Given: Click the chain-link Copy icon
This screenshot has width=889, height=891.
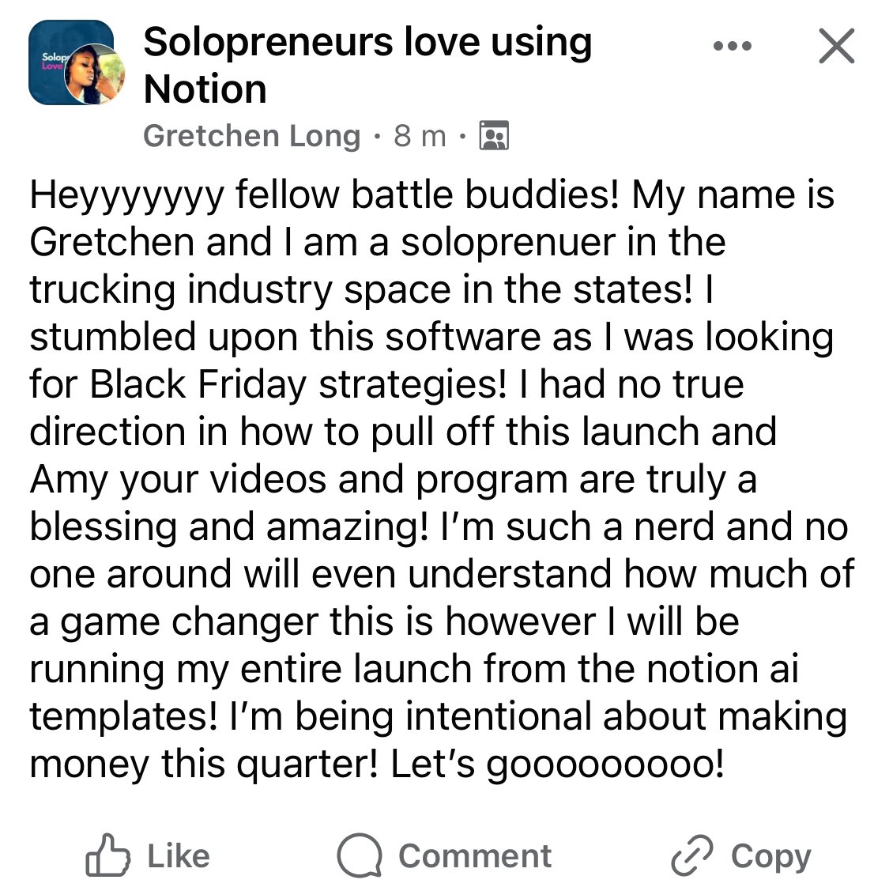Looking at the screenshot, I should pyautogui.click(x=691, y=856).
